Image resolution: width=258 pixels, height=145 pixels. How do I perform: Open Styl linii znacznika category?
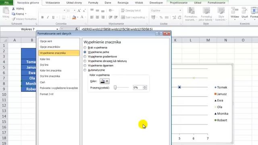(50, 76)
